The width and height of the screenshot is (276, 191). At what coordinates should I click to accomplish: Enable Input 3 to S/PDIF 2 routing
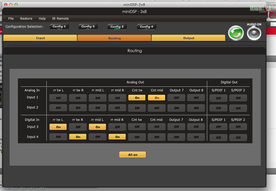[238, 127]
